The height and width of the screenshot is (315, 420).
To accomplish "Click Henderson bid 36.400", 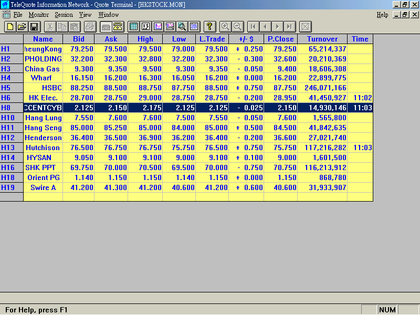I will tap(79, 138).
